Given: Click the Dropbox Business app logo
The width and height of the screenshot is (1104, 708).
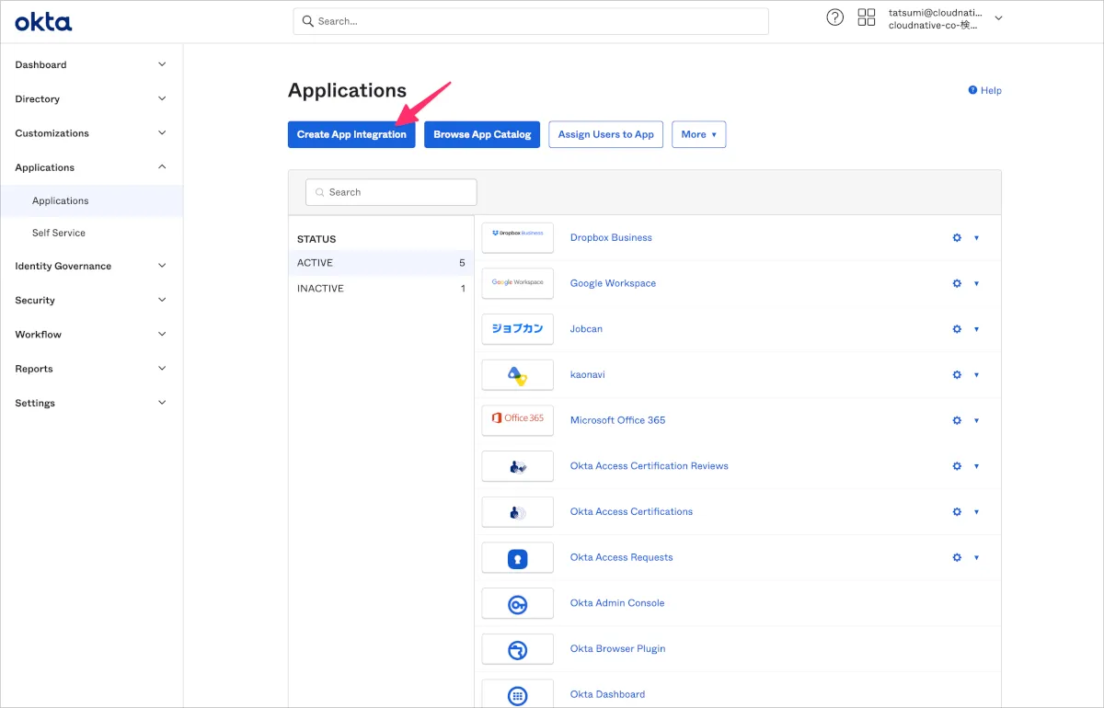Looking at the screenshot, I should pyautogui.click(x=517, y=237).
